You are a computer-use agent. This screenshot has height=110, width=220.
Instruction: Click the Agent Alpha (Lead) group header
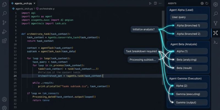tap(181, 10)
